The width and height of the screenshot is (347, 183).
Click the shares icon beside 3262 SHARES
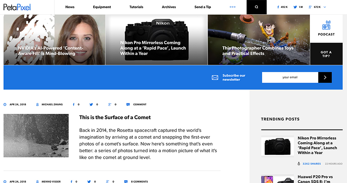click(299, 163)
